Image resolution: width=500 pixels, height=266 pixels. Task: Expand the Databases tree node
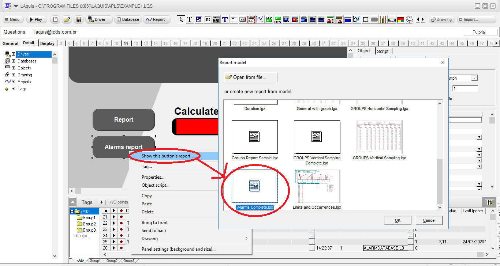(14, 61)
